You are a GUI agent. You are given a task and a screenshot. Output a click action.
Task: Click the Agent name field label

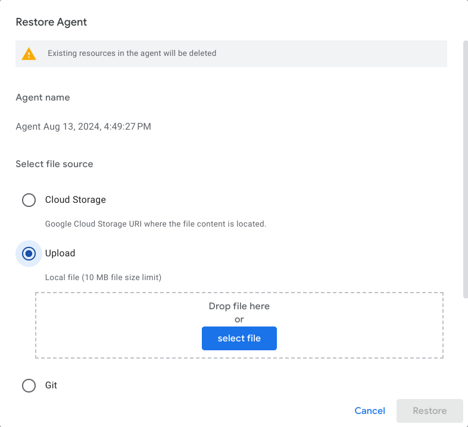[x=42, y=98]
